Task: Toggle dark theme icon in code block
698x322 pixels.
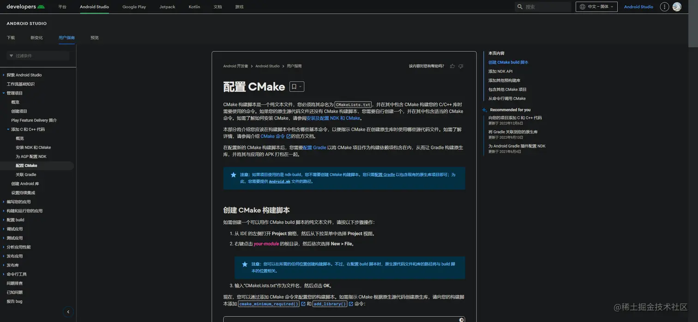Action: (x=461, y=320)
